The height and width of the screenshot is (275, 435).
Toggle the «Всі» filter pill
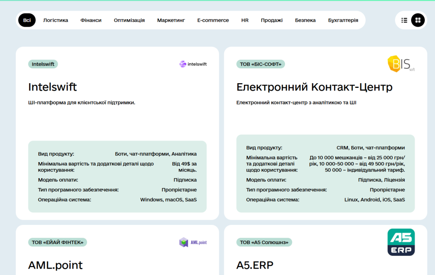[26, 20]
